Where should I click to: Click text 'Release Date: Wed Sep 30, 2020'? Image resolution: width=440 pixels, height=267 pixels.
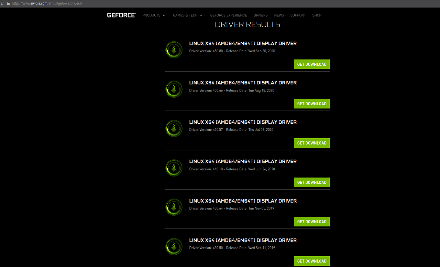click(251, 51)
